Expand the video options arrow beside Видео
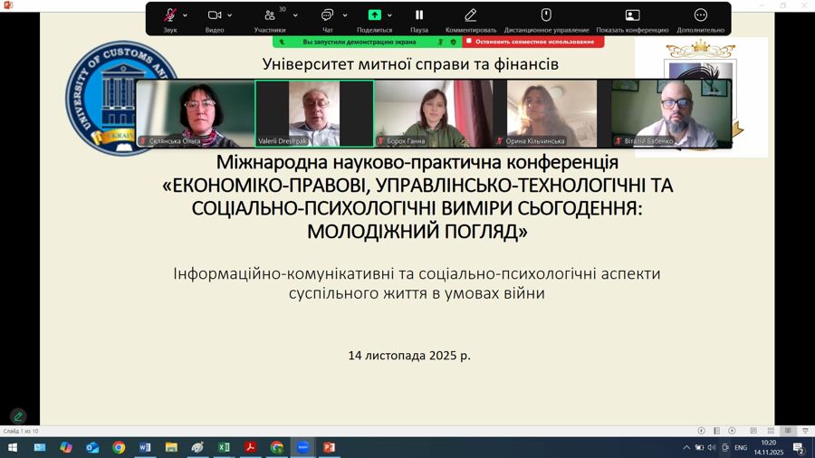Screen dimensions: 815x458 click(x=230, y=15)
